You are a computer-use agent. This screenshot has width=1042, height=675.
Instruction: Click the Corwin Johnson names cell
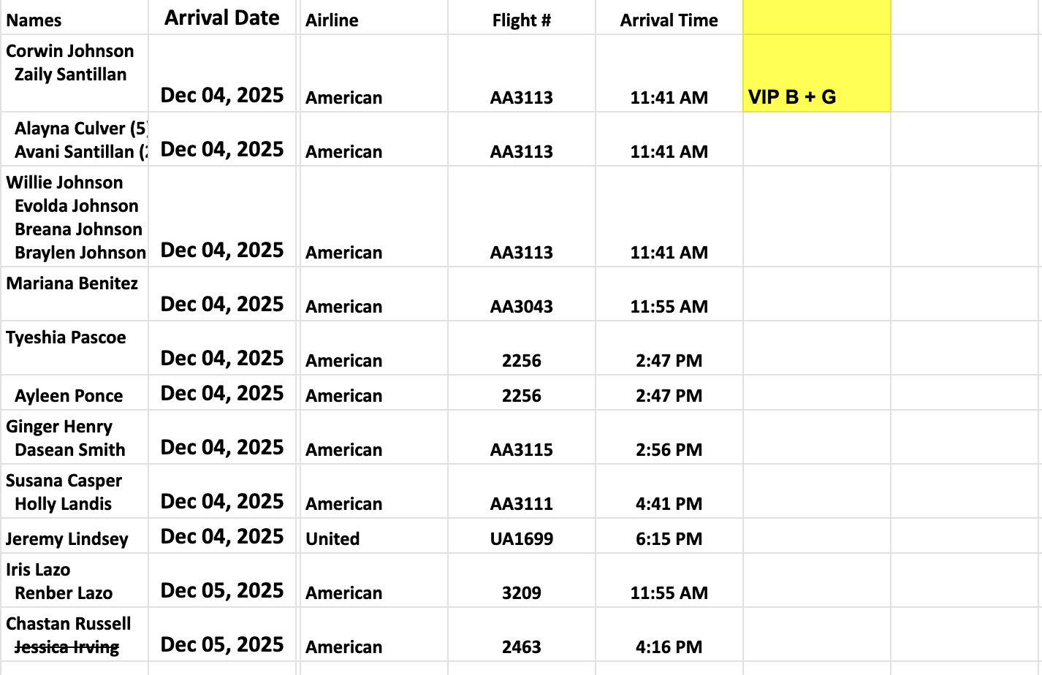tap(74, 73)
